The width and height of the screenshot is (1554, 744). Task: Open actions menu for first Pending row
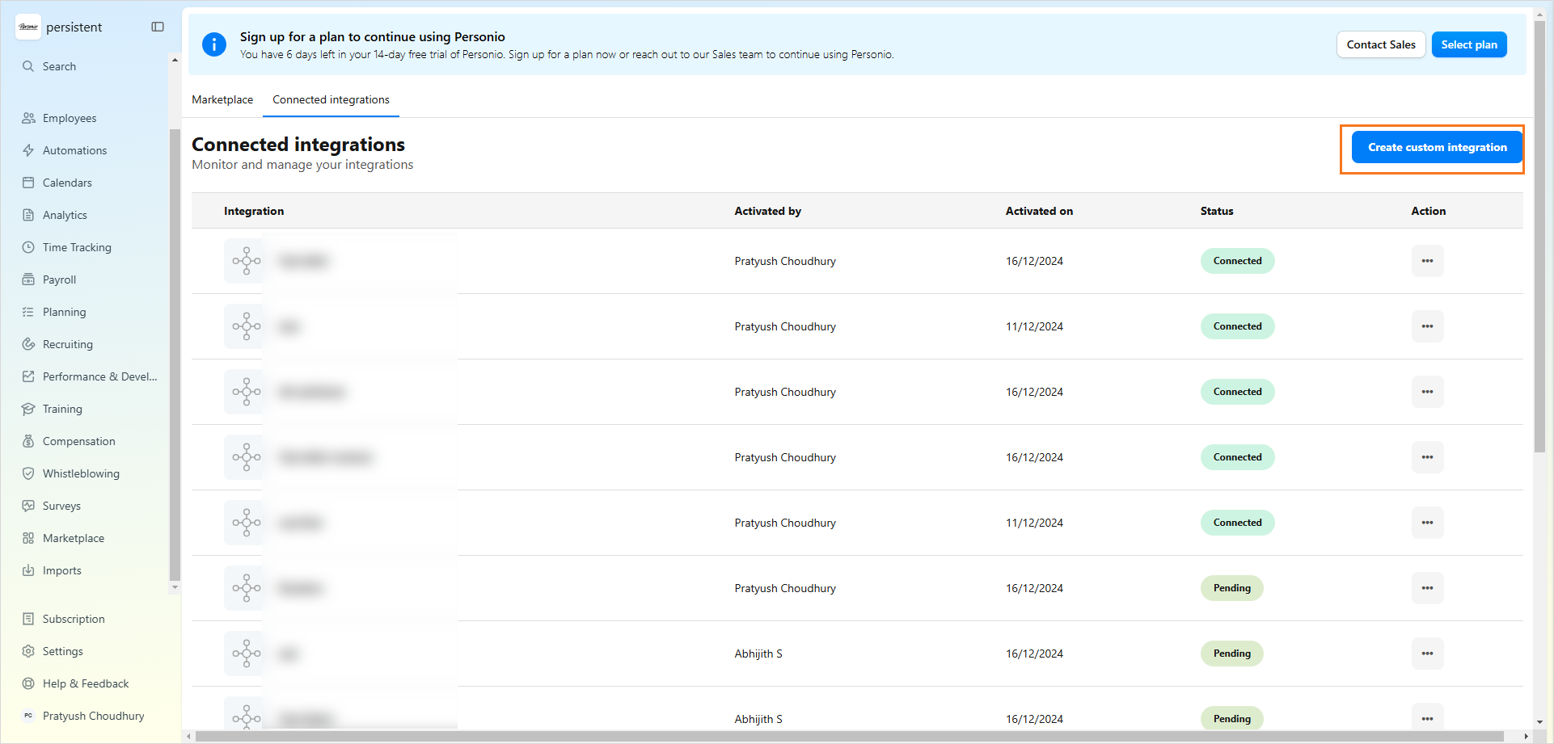(x=1427, y=588)
